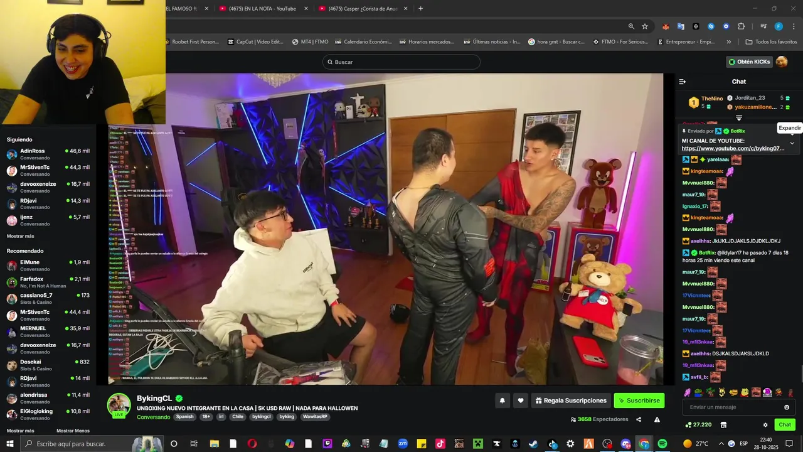Click the Kick Buscar search field
The height and width of the screenshot is (452, 803).
click(401, 62)
